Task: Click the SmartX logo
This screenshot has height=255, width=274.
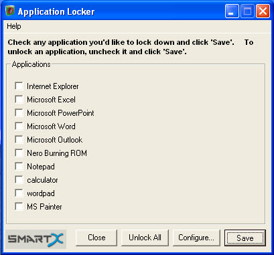Action: (36, 239)
